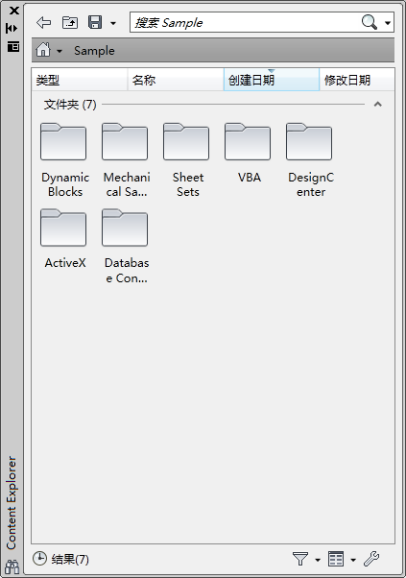Sort by the 类型 column header
This screenshot has height=578, width=406.
(80, 80)
